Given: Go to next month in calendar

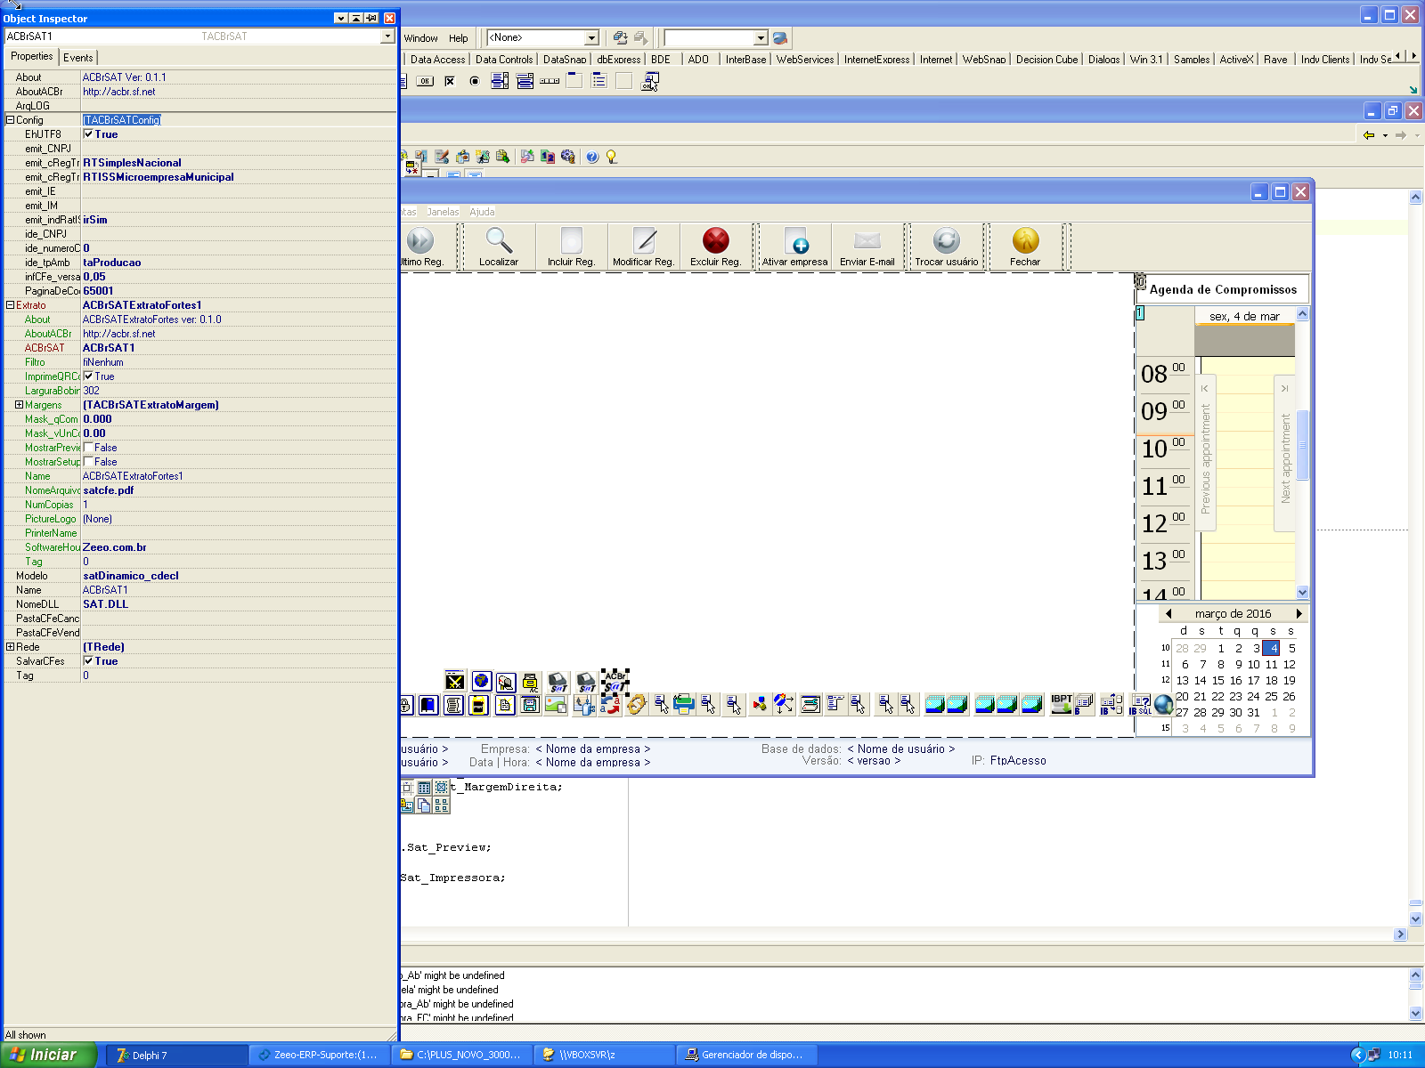Looking at the screenshot, I should [1299, 614].
